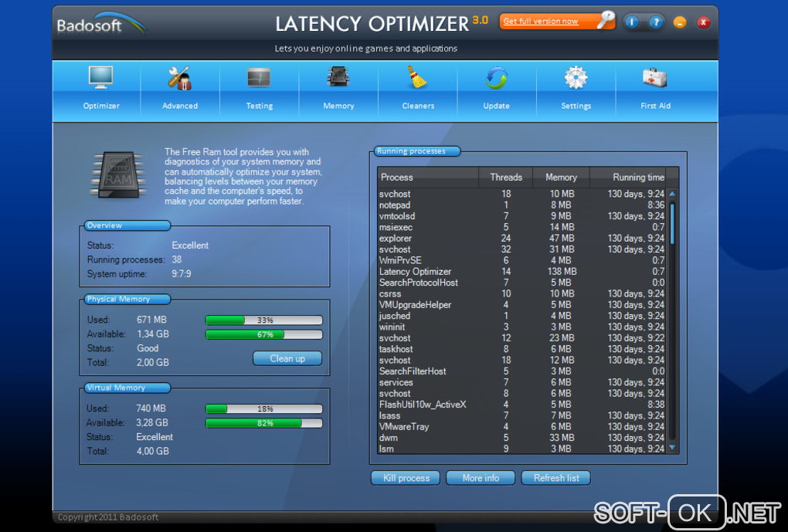The height and width of the screenshot is (532, 788).
Task: Switch to the Testing tab label
Action: [x=260, y=106]
